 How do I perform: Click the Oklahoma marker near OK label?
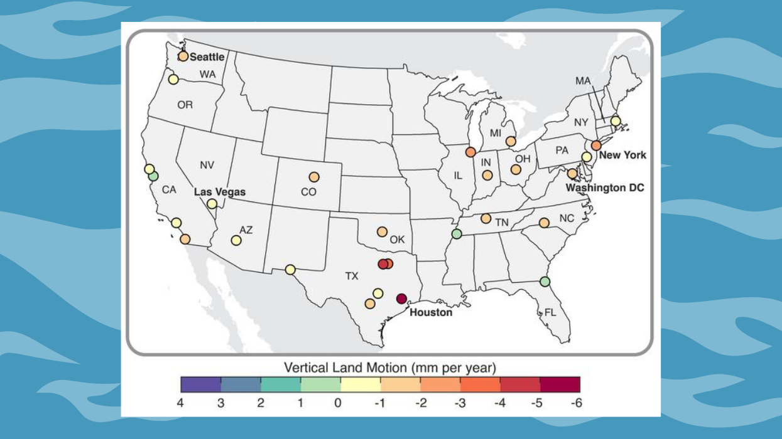click(382, 231)
